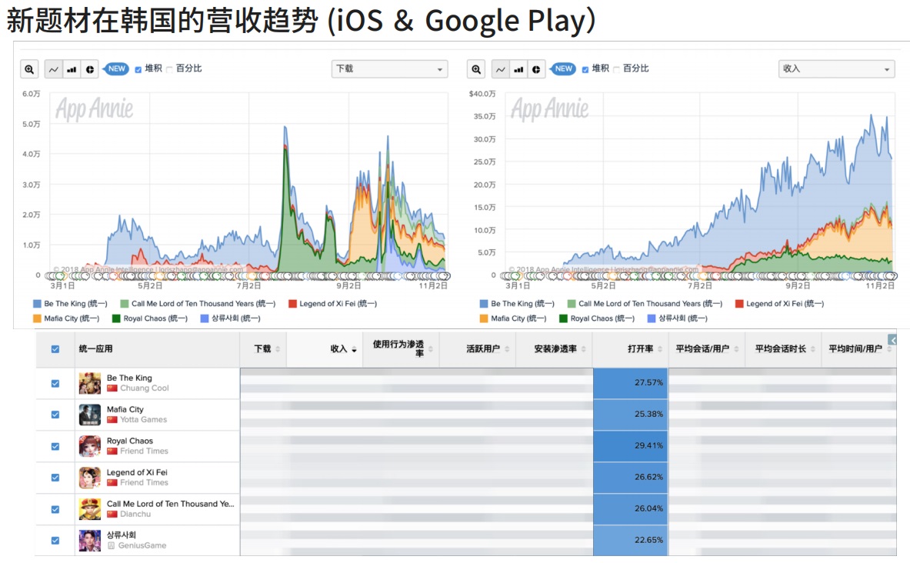Sort table by 平均会话/用户 column

tap(707, 349)
